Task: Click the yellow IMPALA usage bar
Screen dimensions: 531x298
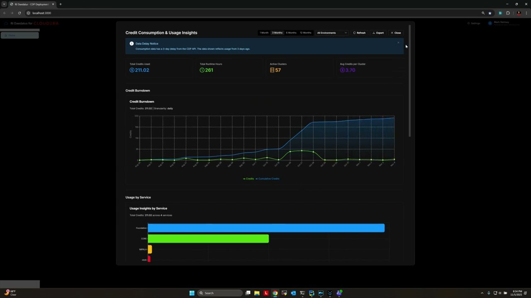Action: (x=150, y=249)
